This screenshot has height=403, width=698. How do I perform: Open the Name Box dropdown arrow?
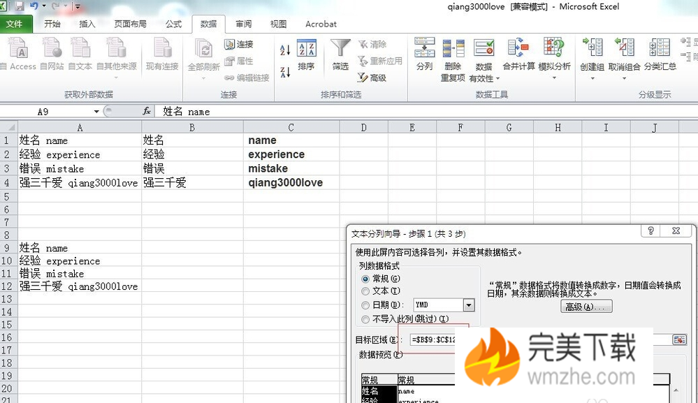tap(96, 111)
